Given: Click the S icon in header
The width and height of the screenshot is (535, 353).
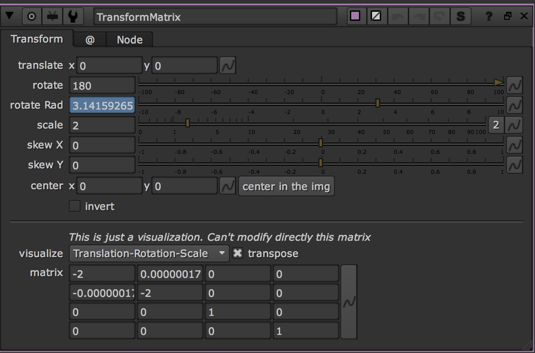Looking at the screenshot, I should (461, 16).
